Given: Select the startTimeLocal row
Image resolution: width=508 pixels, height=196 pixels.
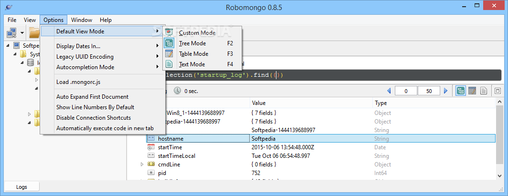Looking at the screenshot, I should click(321, 156).
